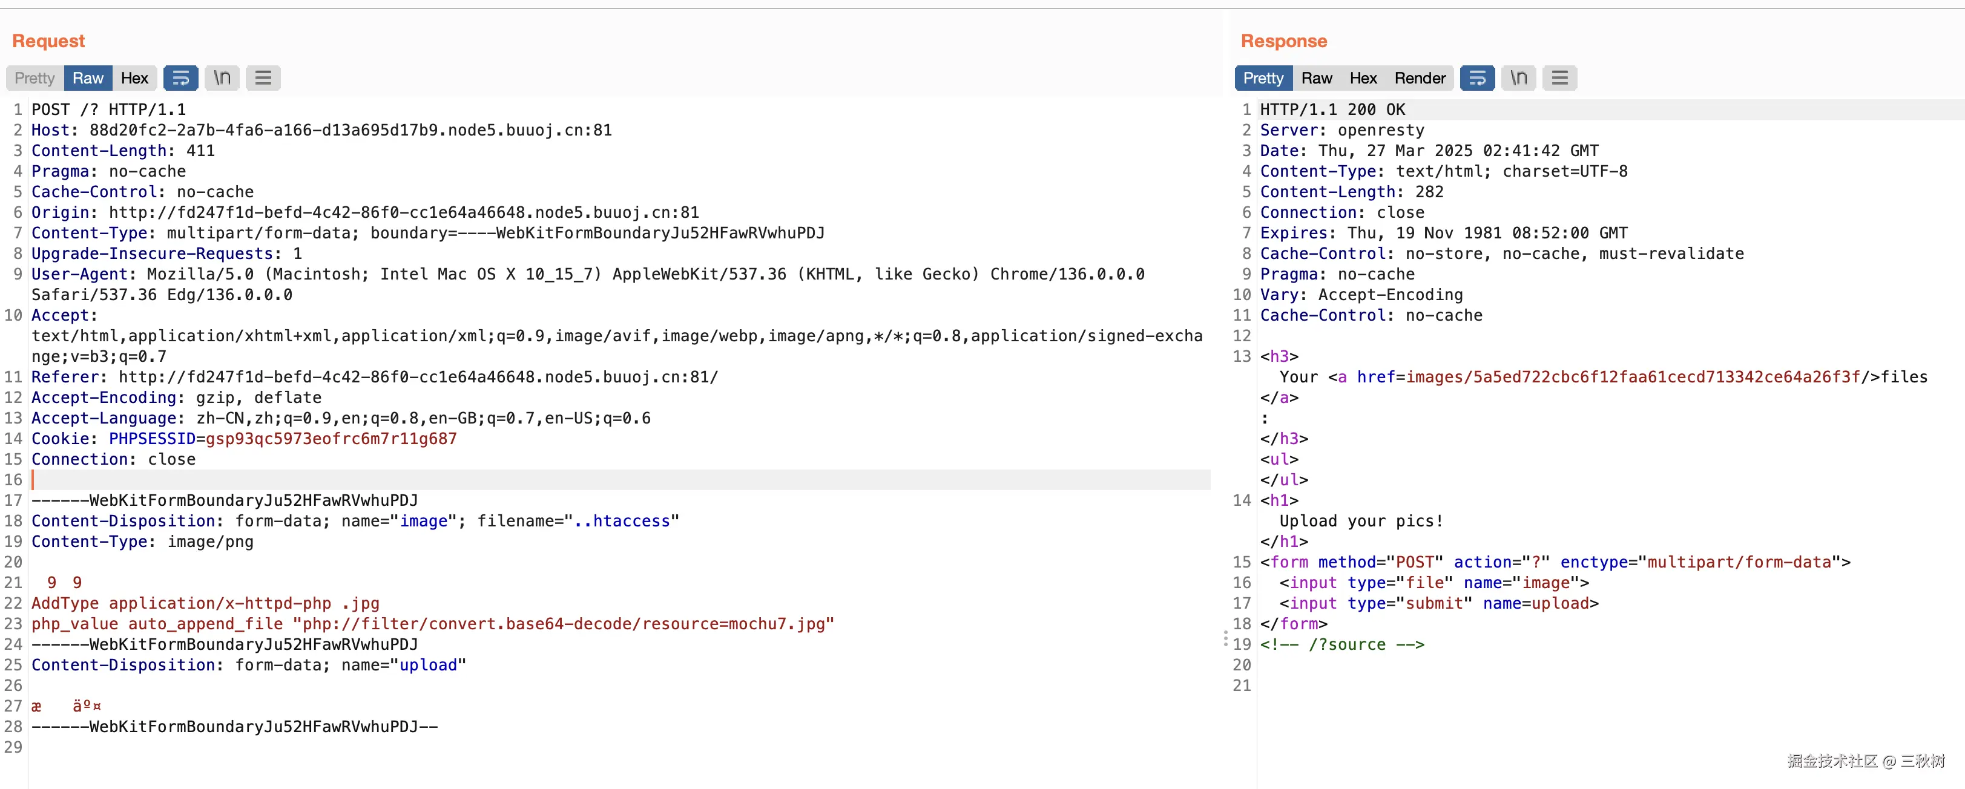
Task: Switch Request view to Pretty tab
Action: [x=35, y=78]
